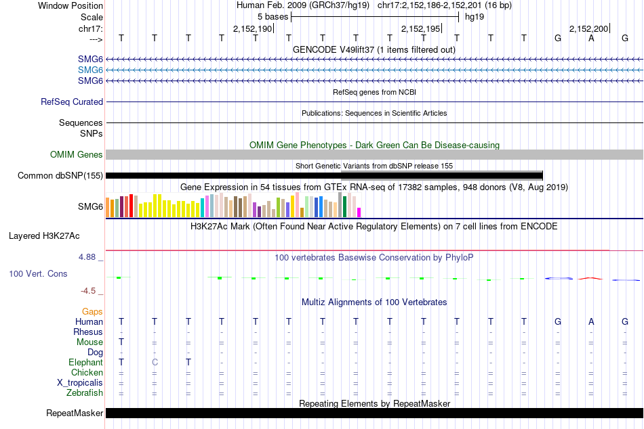Click the chr17: ruler label
The height and width of the screenshot is (429, 644).
[91, 28]
